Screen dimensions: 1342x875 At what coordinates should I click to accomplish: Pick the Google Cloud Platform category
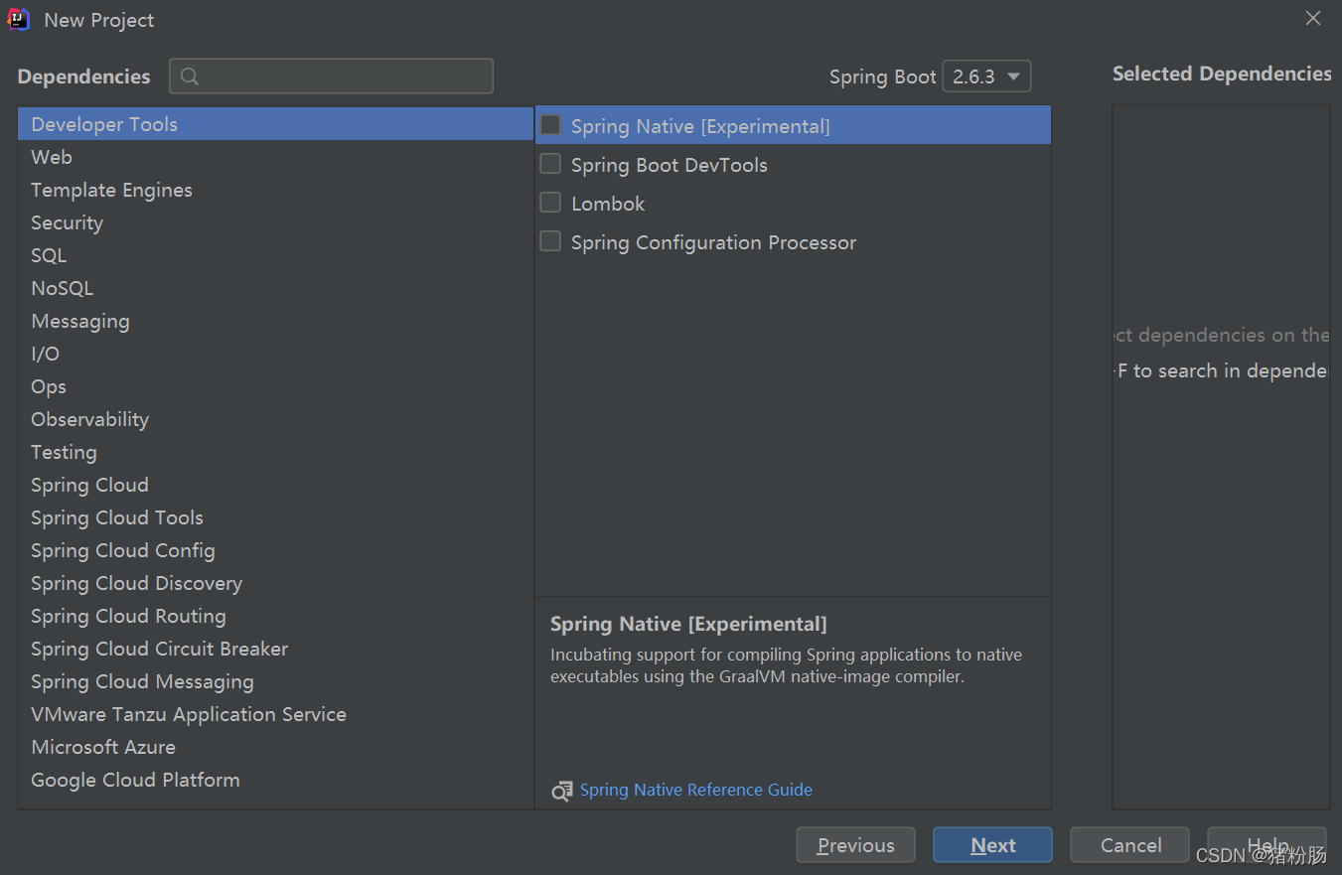click(135, 780)
